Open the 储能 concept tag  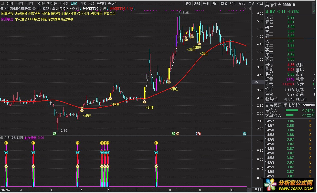pyautogui.click(x=44, y=19)
